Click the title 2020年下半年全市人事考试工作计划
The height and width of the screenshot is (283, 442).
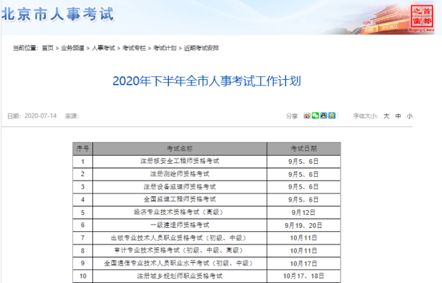(207, 81)
